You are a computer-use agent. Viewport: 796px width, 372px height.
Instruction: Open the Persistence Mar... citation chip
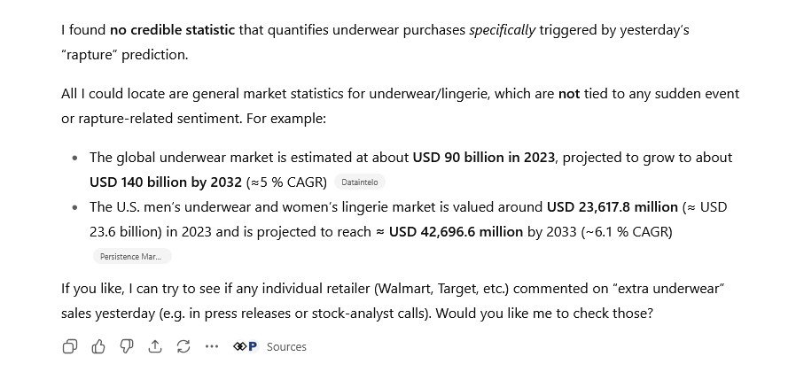pos(131,257)
